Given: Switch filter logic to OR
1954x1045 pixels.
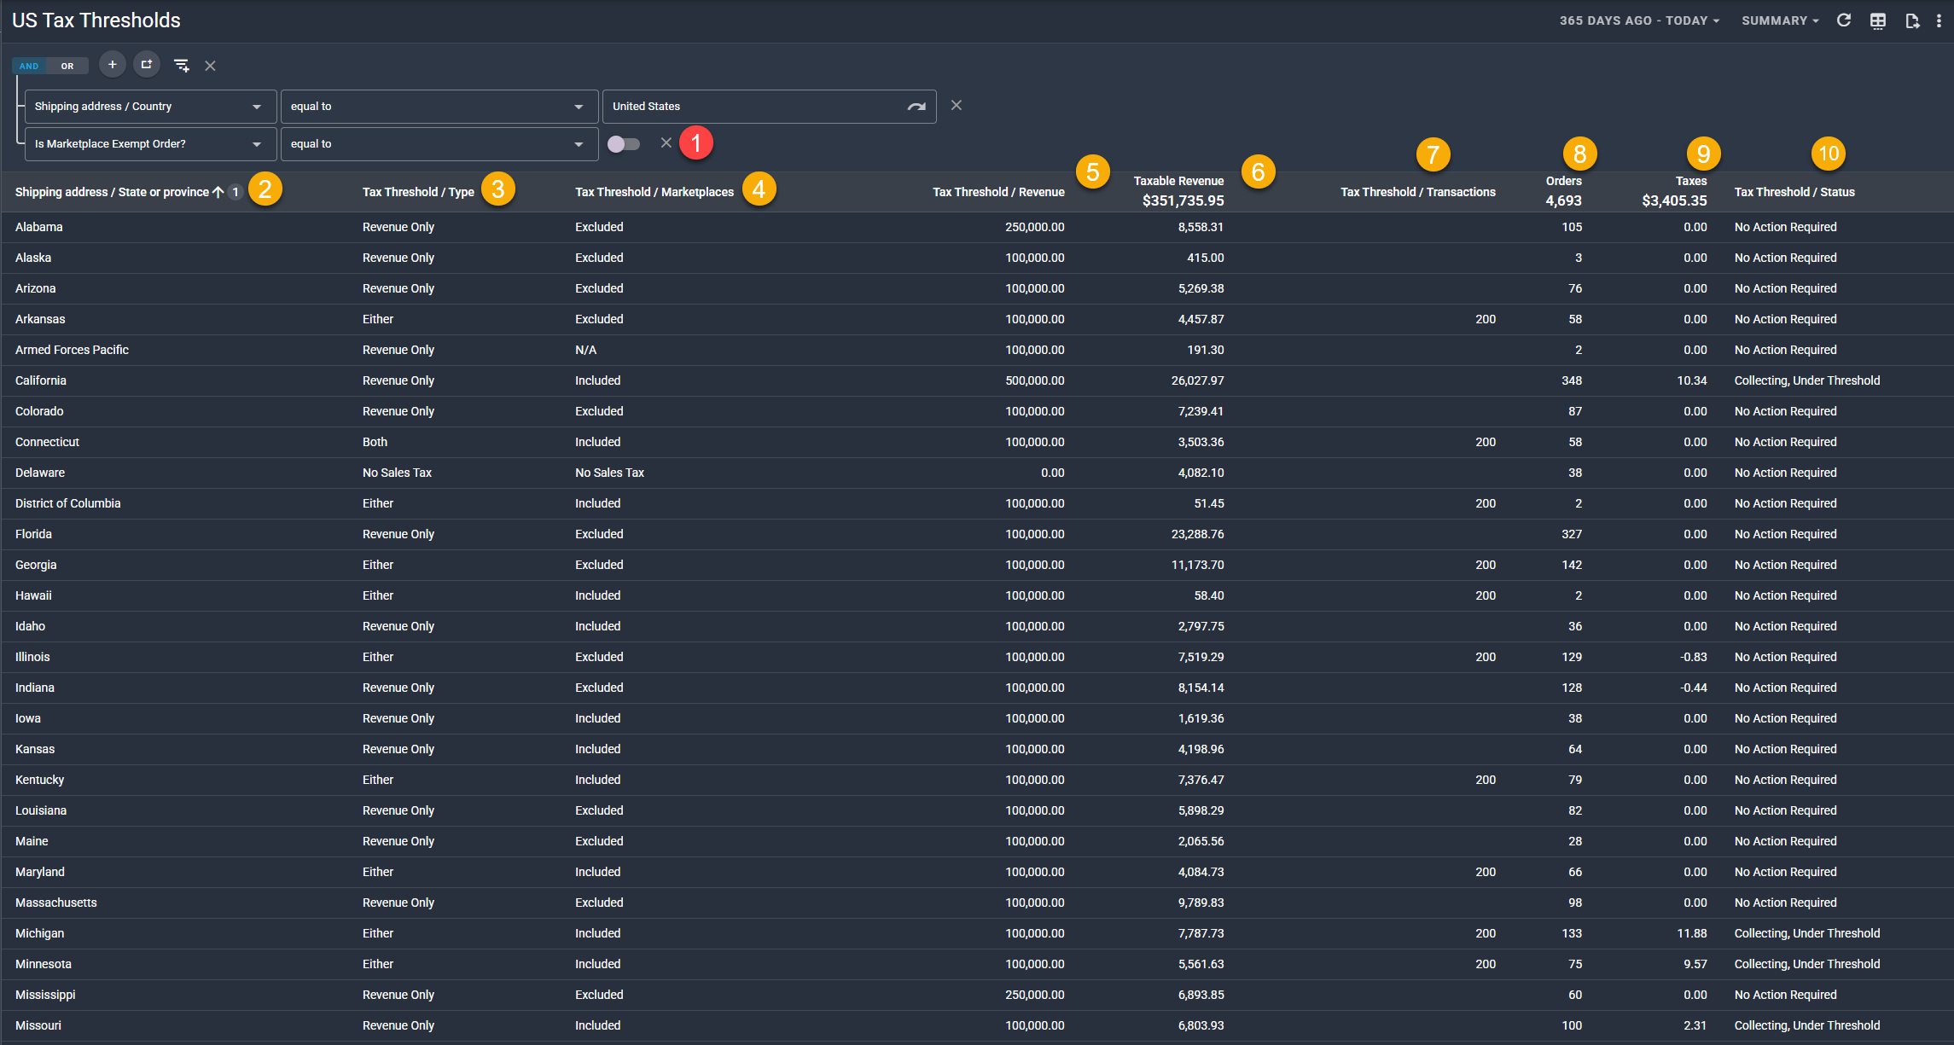Looking at the screenshot, I should pyautogui.click(x=67, y=66).
